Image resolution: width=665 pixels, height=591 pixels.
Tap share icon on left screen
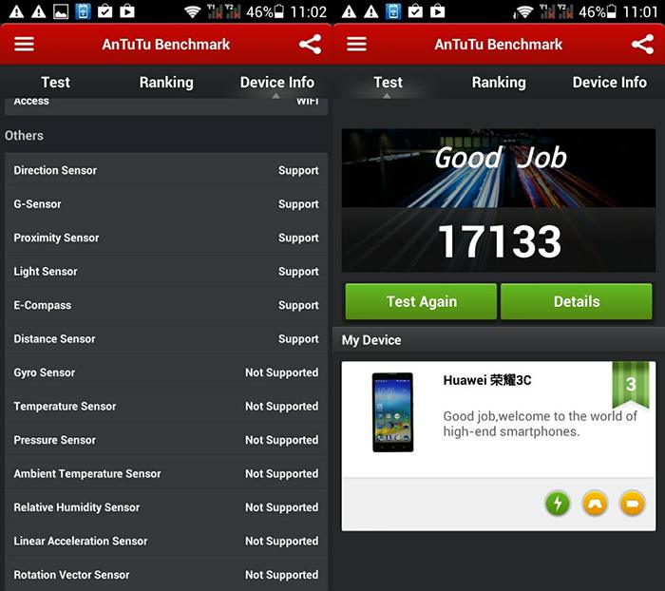click(310, 44)
